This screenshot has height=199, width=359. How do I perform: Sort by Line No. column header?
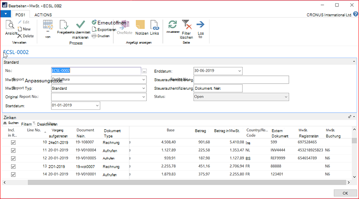34,130
